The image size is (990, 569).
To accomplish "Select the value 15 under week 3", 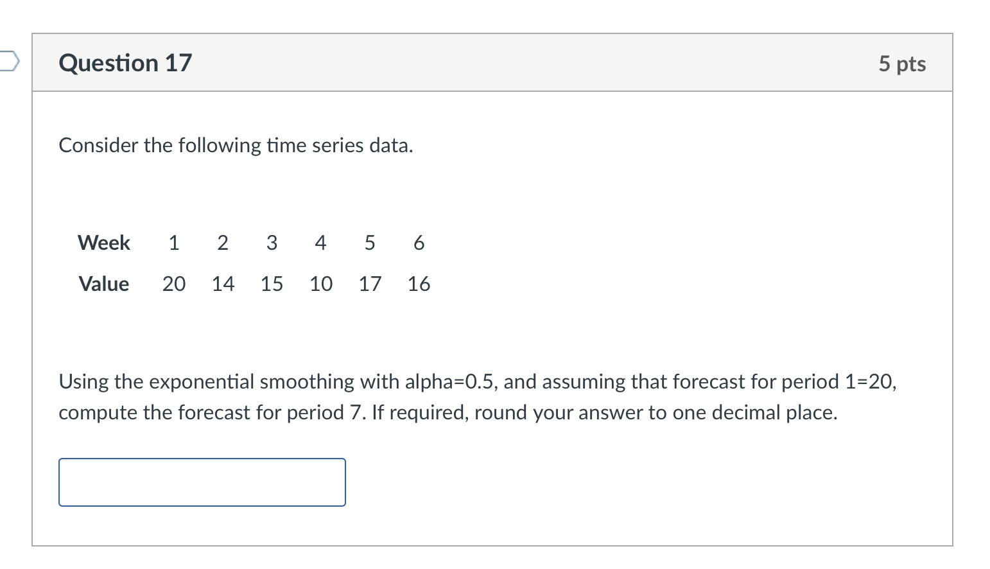I will pyautogui.click(x=272, y=284).
